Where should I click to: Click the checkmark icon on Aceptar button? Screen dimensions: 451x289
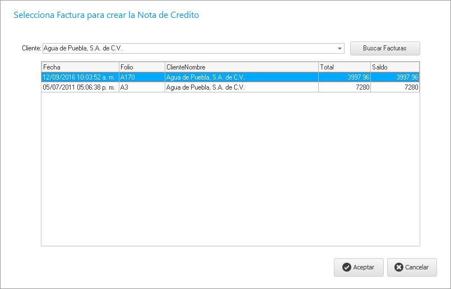coord(346,267)
